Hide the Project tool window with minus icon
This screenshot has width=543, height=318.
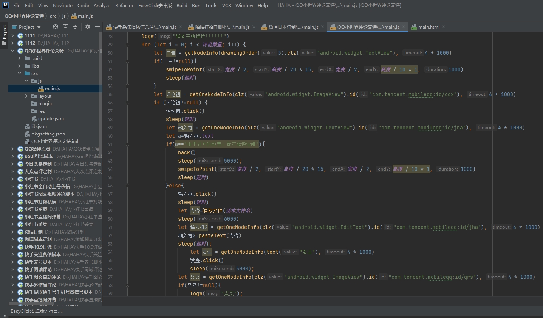tap(97, 27)
